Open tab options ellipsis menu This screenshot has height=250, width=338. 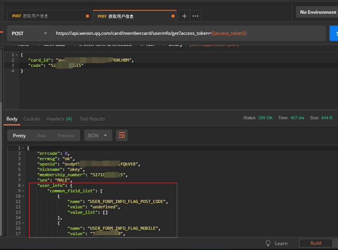[x=196, y=16]
